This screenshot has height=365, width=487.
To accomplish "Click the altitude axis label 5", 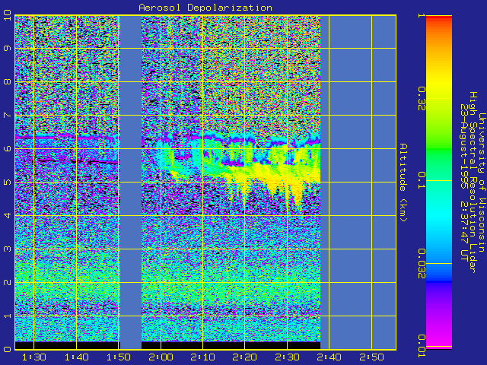I will click(x=7, y=182).
